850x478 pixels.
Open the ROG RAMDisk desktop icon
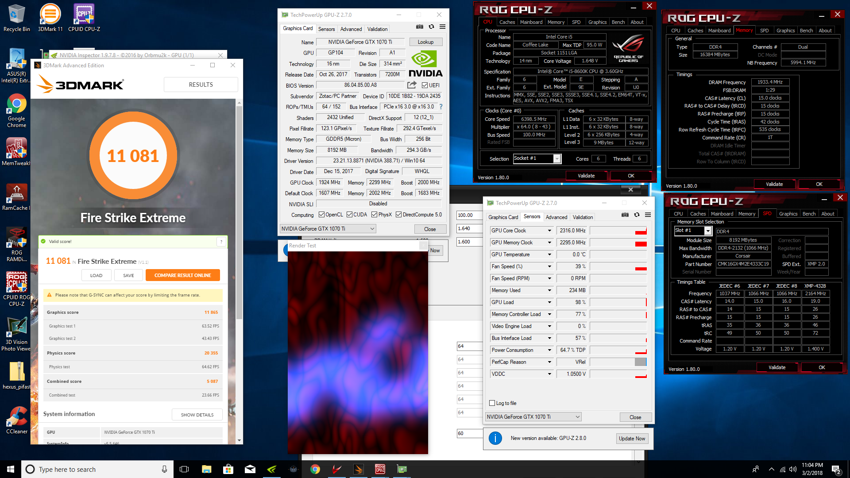pos(16,244)
